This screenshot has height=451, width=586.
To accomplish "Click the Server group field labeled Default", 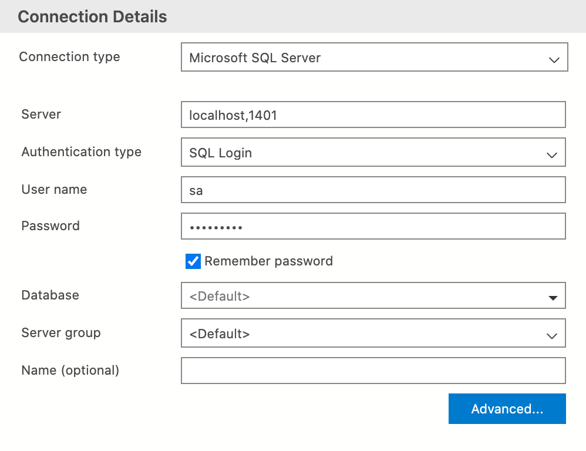I will point(352,334).
